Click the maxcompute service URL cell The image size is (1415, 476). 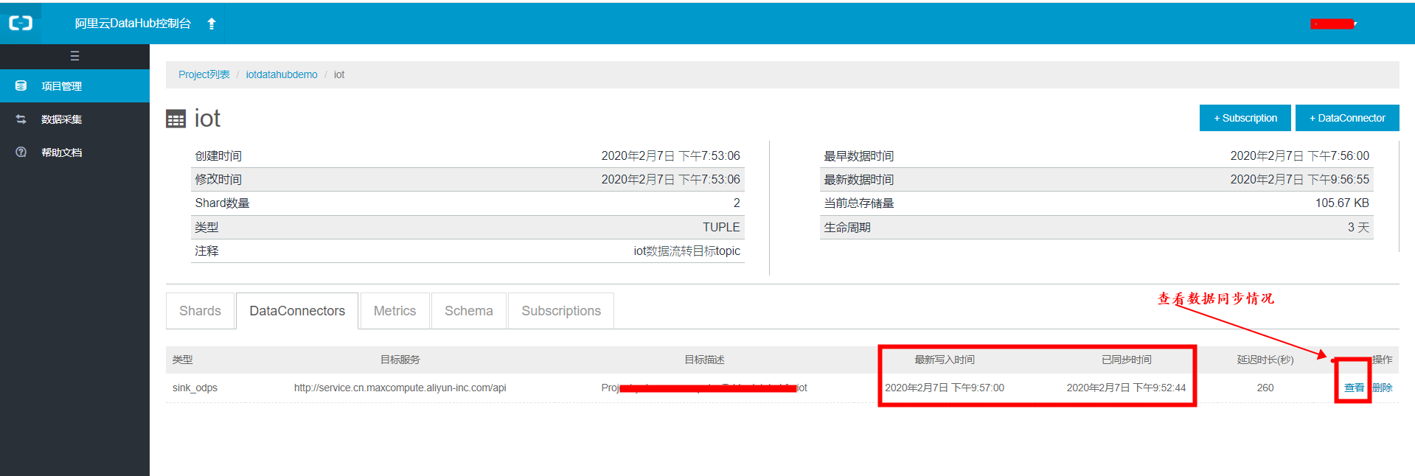click(x=400, y=388)
